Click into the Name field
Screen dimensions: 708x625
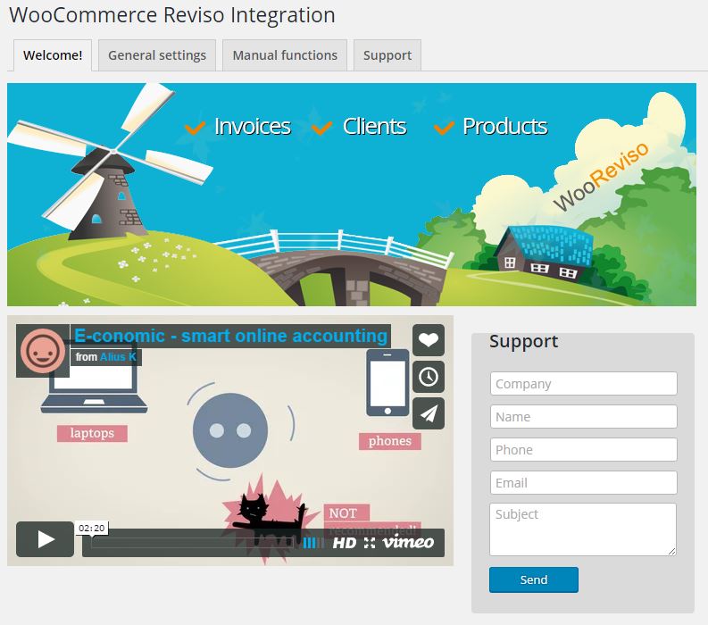coord(583,416)
